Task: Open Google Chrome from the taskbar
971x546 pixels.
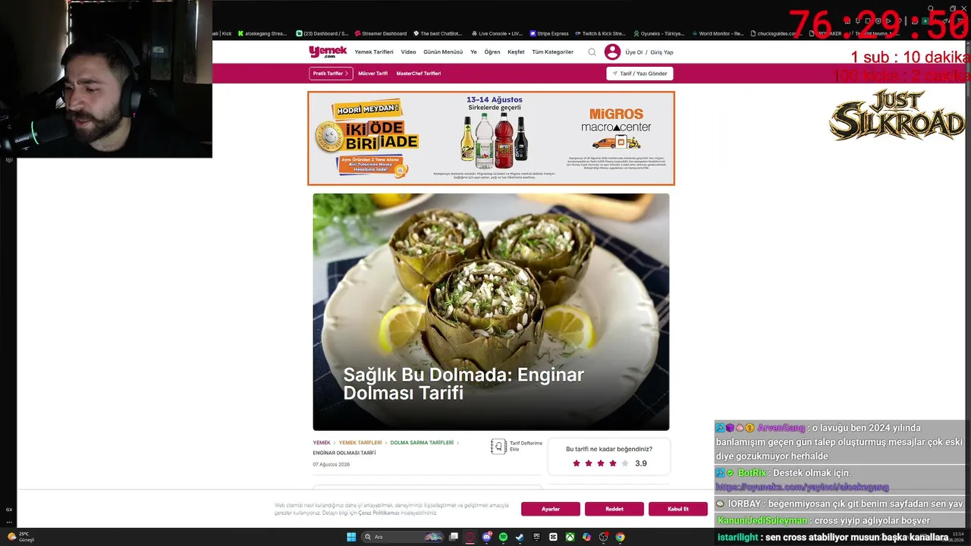Action: tap(620, 537)
